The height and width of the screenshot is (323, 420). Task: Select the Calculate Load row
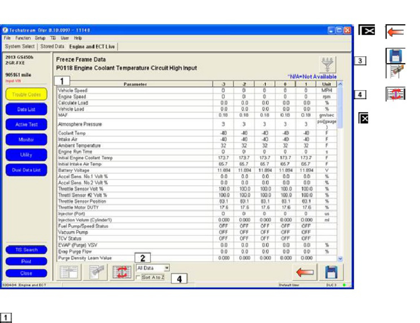coord(197,103)
